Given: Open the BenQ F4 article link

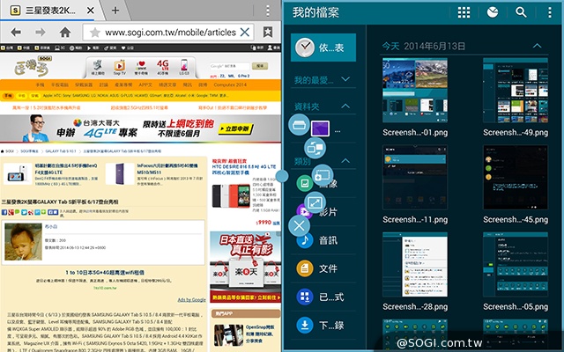Looking at the screenshot, I should click(x=66, y=169).
